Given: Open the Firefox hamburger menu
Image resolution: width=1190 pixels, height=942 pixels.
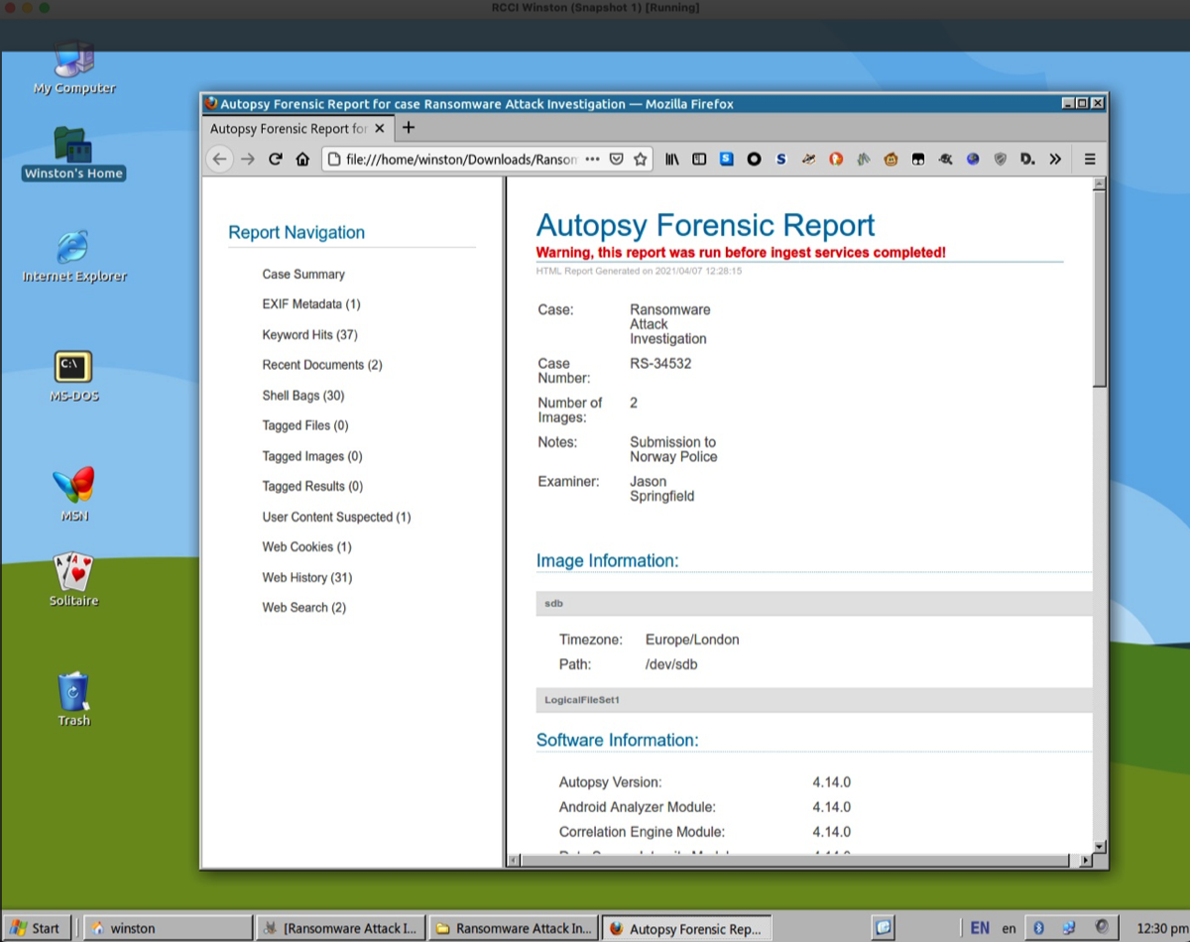Looking at the screenshot, I should tap(1090, 159).
